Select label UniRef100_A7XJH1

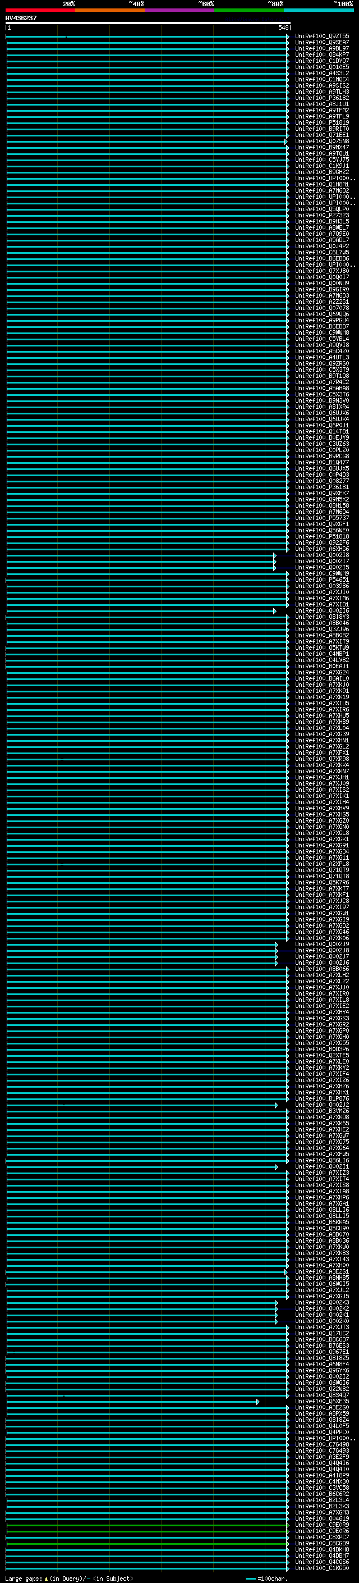pyautogui.click(x=321, y=778)
